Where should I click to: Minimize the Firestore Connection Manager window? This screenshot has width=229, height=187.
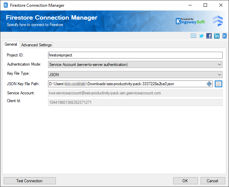tap(190, 5)
